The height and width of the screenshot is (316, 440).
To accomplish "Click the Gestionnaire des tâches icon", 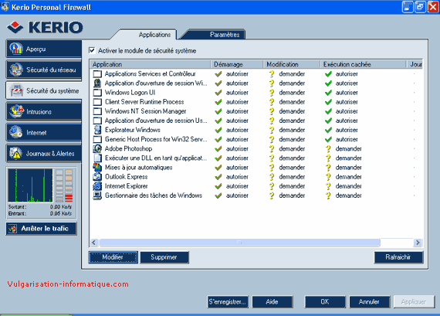I will click(97, 195).
